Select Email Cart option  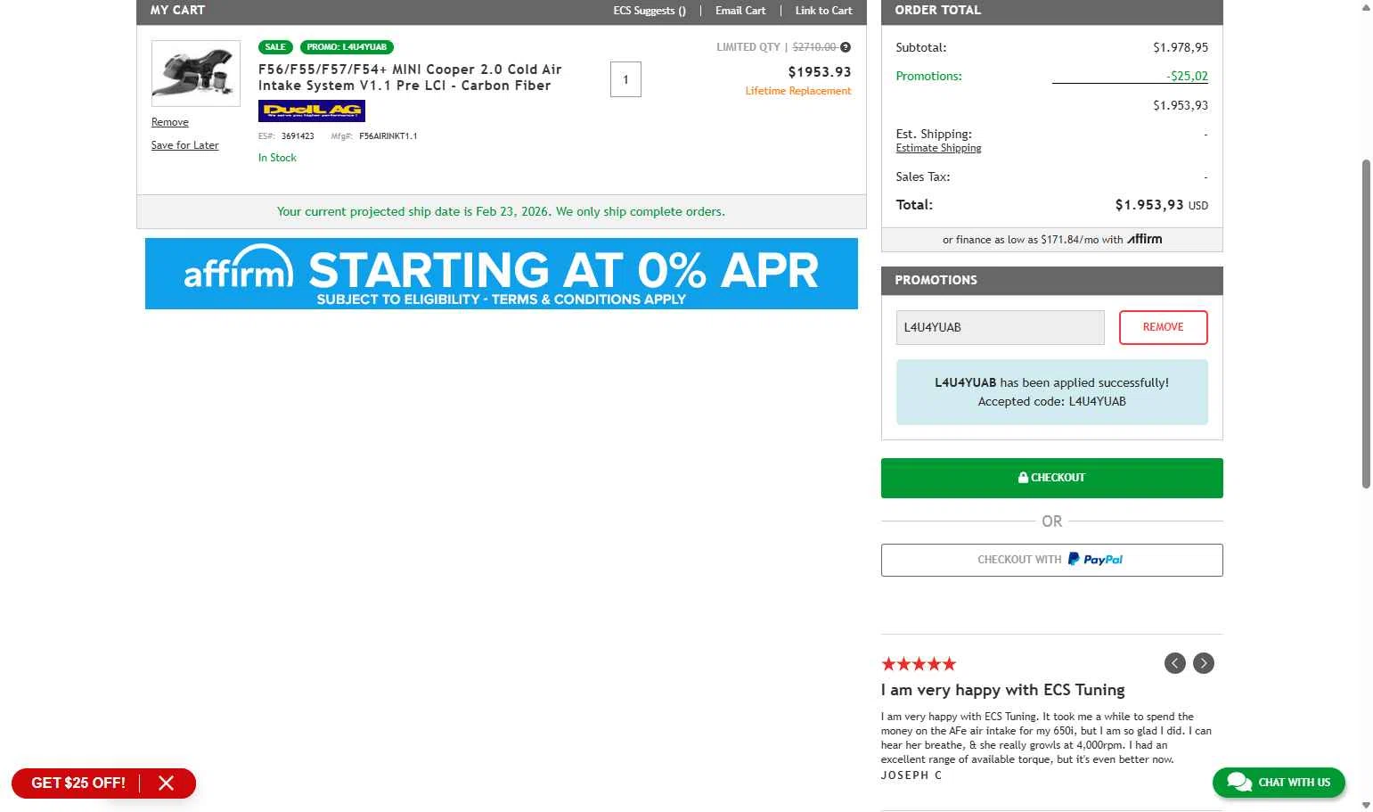(x=740, y=11)
